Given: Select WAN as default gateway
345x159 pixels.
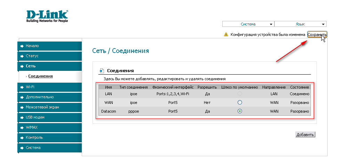Looking at the screenshot, I should (x=240, y=103).
